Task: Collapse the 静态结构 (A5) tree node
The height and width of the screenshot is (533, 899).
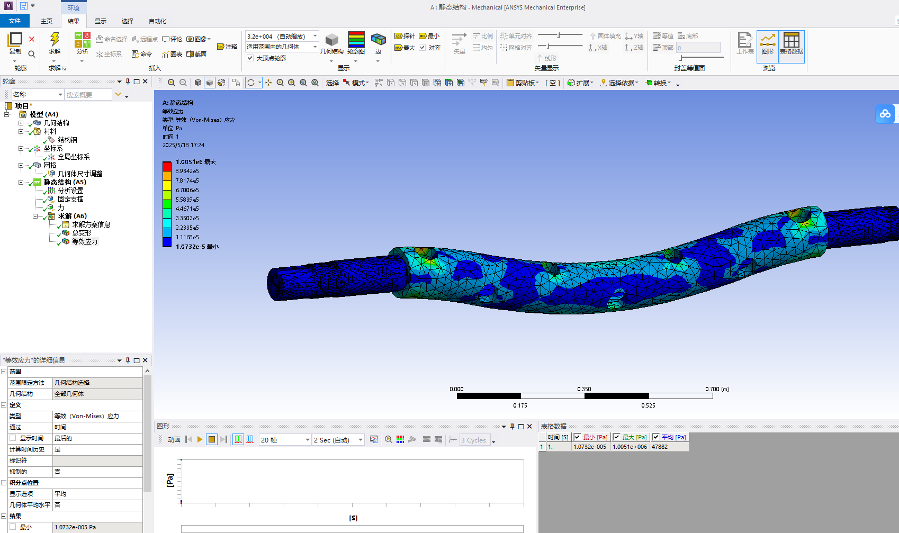Action: pyautogui.click(x=21, y=182)
